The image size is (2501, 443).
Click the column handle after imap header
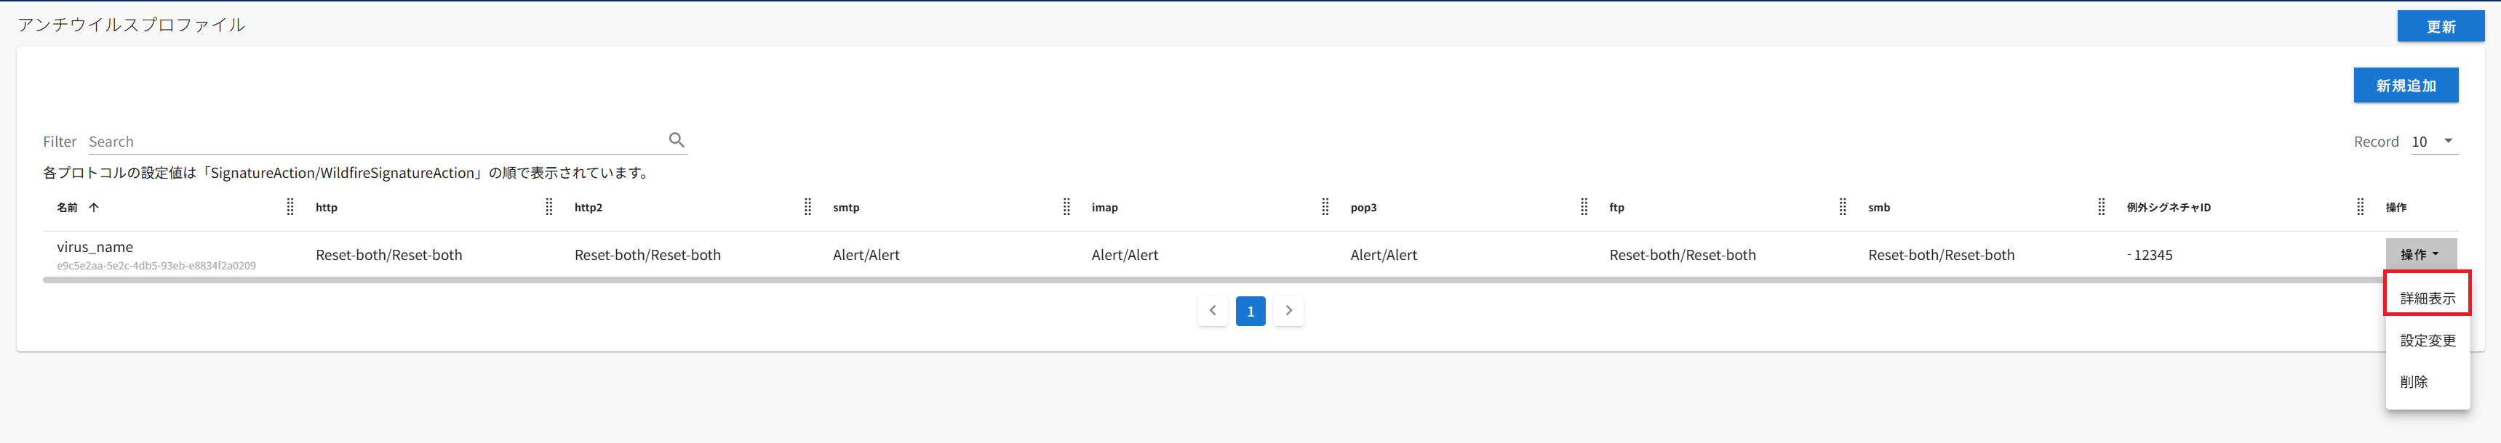(x=1325, y=208)
